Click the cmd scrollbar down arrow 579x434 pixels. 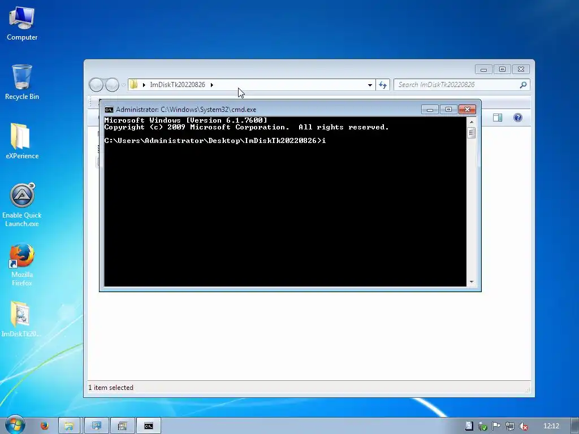coord(471,282)
